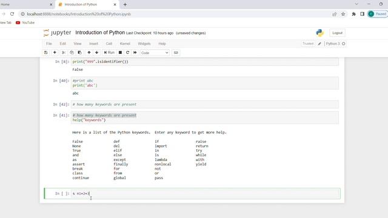Select the cell containing print("999".isidentifier())
The width and height of the screenshot is (388, 218).
[205, 62]
